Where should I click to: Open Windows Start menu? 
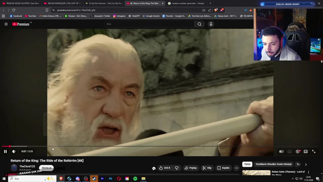(x=4, y=179)
